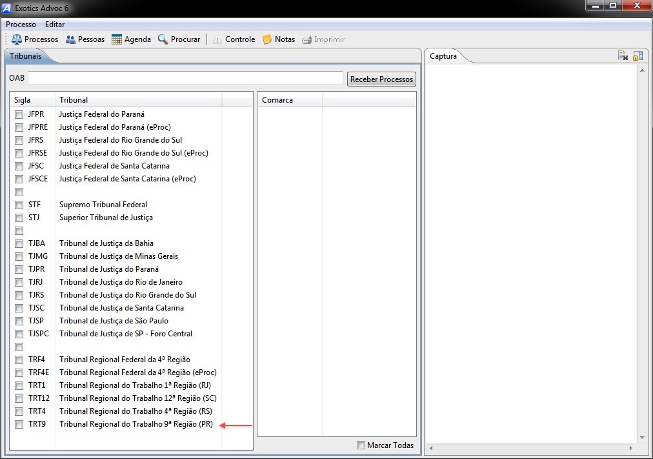The image size is (653, 459).
Task: Open the Processo menu
Action: (x=21, y=25)
